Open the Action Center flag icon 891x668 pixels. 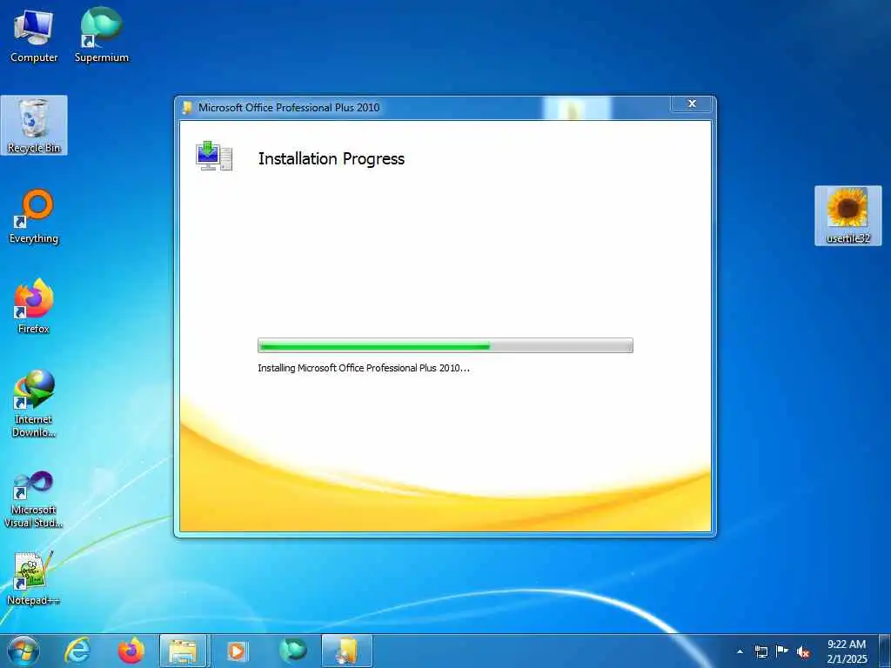(782, 651)
